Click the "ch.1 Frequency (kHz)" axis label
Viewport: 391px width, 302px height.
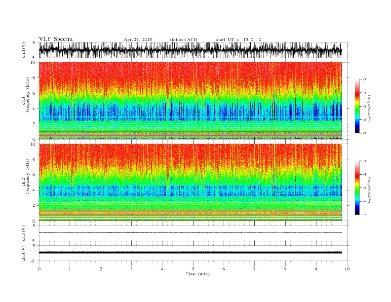coord(26,95)
